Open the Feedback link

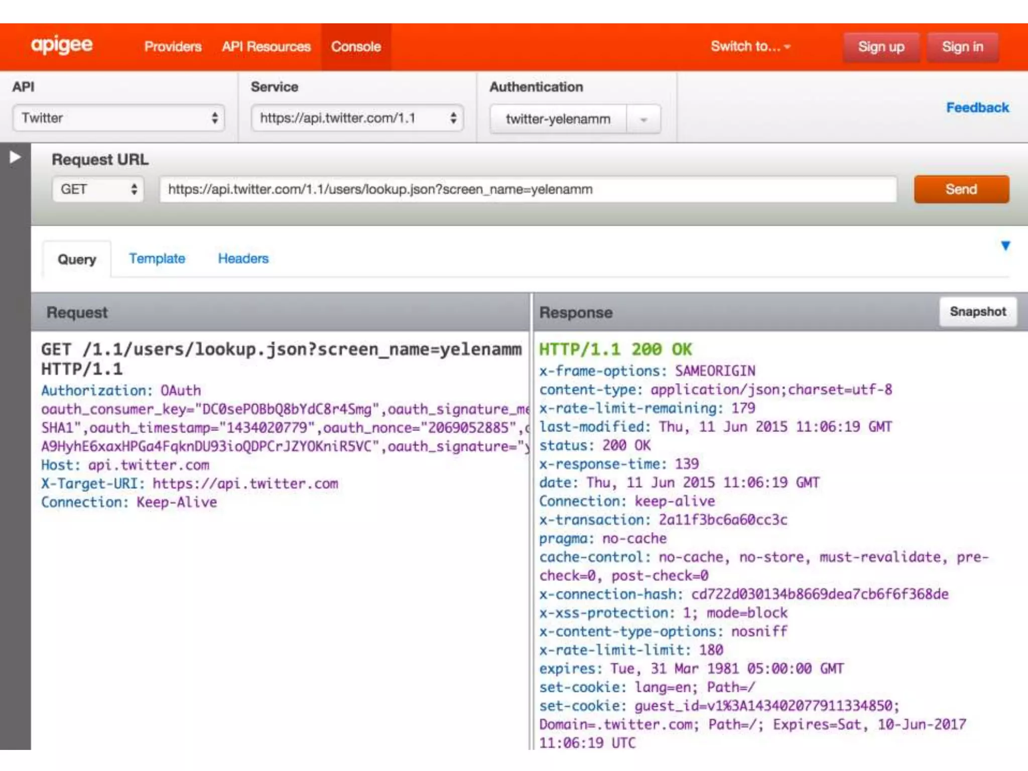coord(977,107)
